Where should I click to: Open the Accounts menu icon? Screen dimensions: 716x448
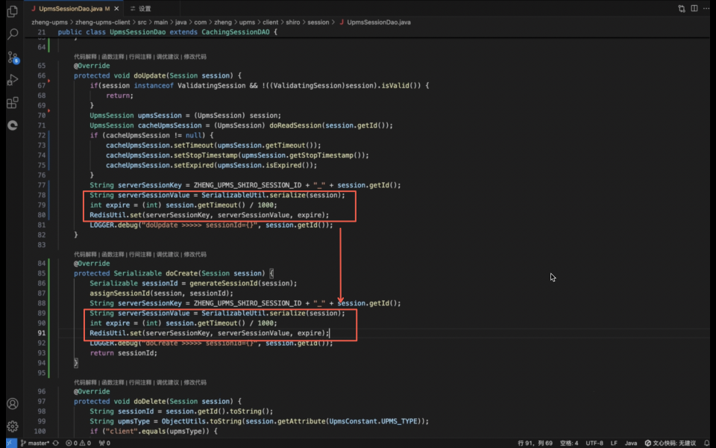click(x=13, y=404)
